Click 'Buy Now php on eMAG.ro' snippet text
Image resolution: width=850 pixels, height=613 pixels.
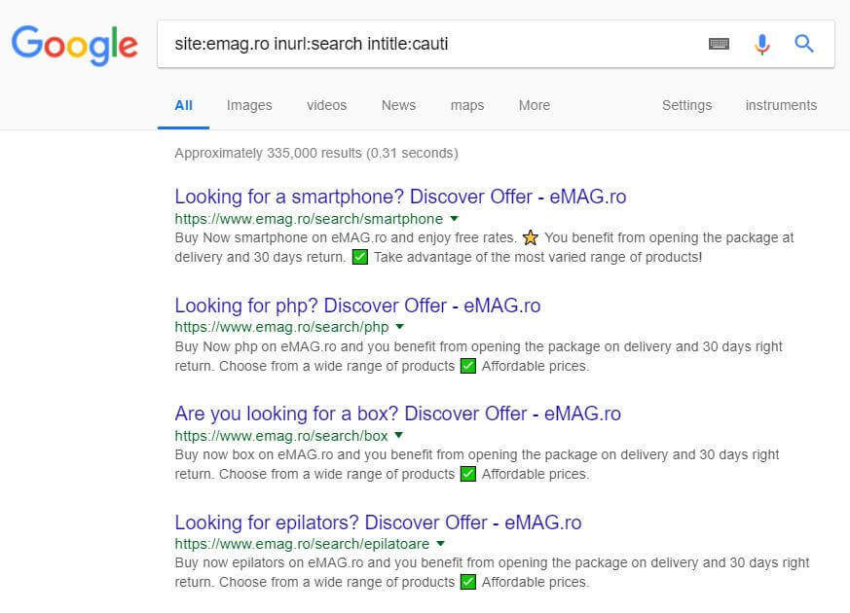(255, 346)
